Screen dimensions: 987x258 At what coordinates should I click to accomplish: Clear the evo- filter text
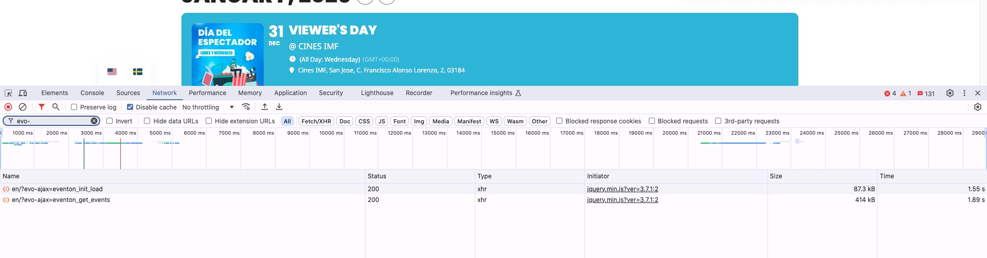pyautogui.click(x=94, y=121)
